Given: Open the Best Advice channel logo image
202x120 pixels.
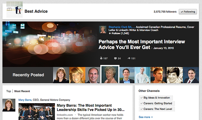Looking at the screenshot, I should (14, 10).
